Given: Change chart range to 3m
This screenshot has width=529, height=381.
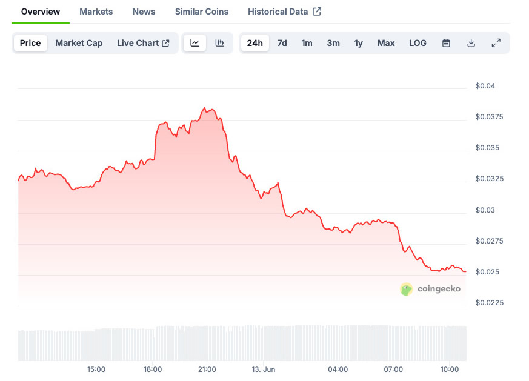Looking at the screenshot, I should tap(333, 43).
